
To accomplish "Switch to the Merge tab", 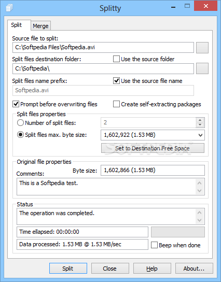I will click(x=40, y=26).
